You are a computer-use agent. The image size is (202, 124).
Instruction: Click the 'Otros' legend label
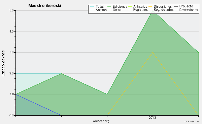pyautogui.click(x=117, y=10)
